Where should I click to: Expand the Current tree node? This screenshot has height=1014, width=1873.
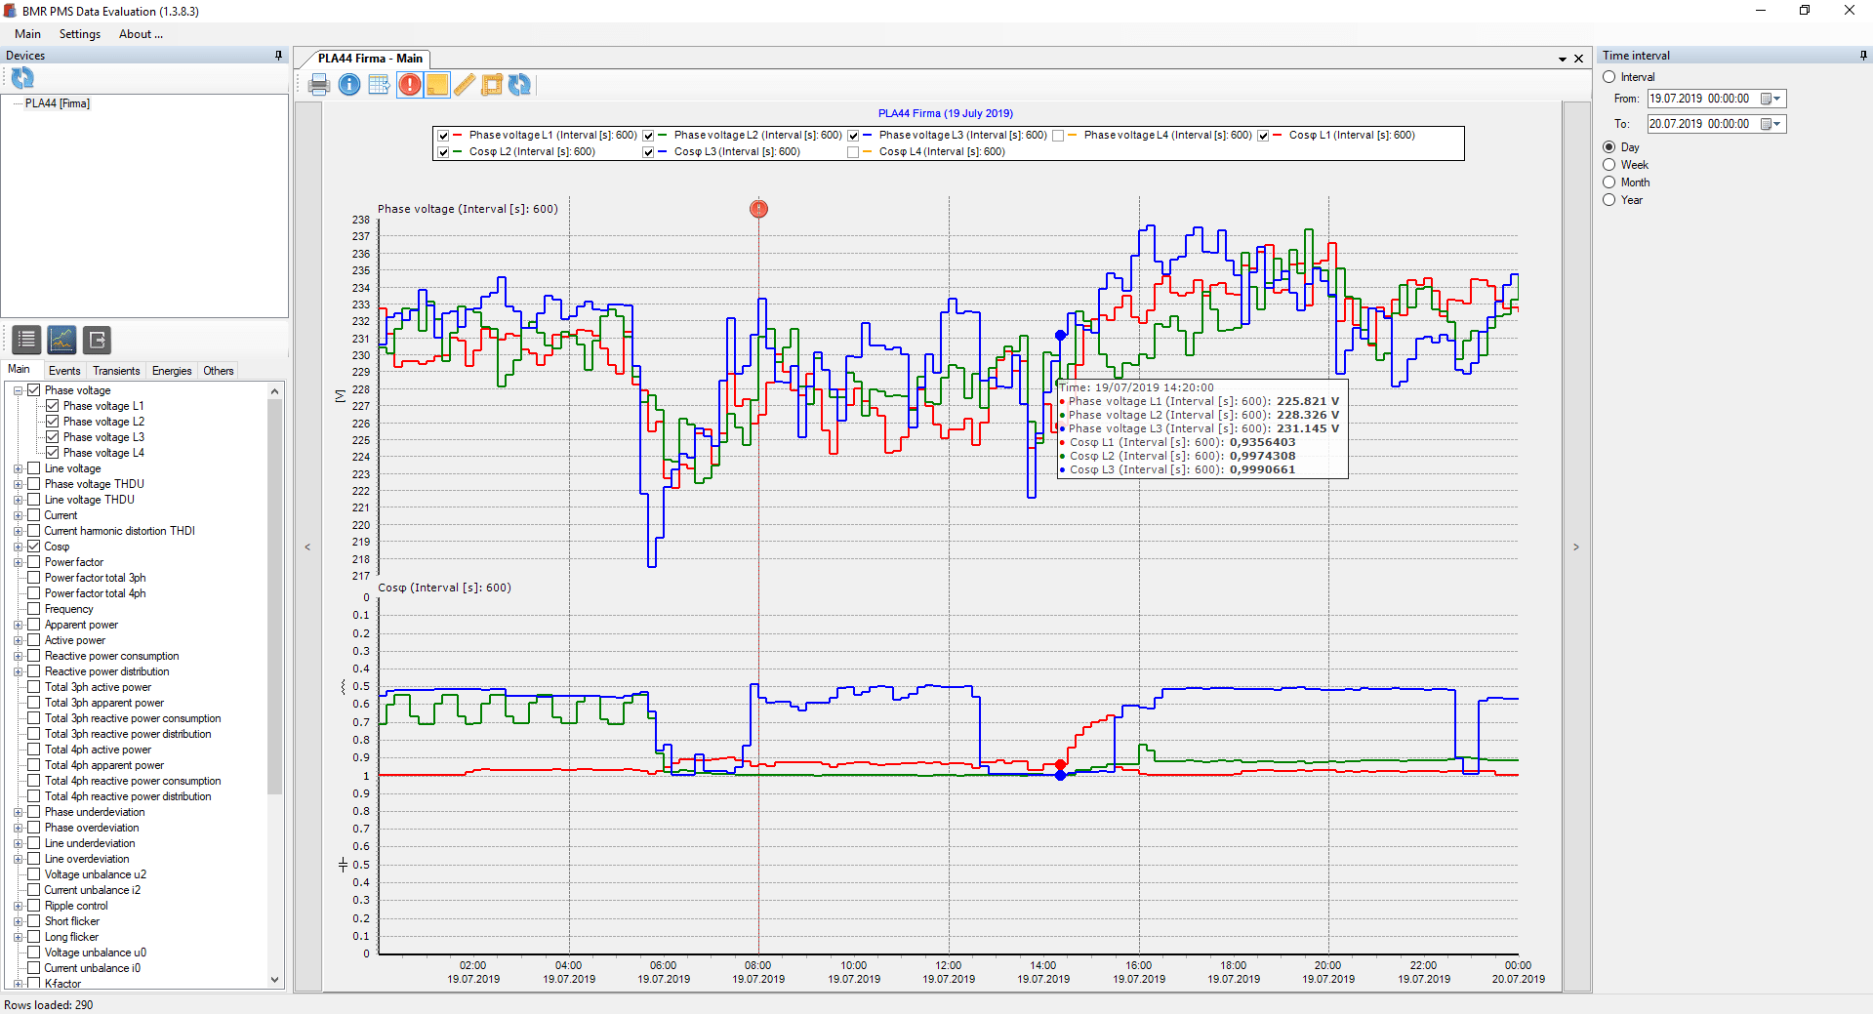click(18, 515)
